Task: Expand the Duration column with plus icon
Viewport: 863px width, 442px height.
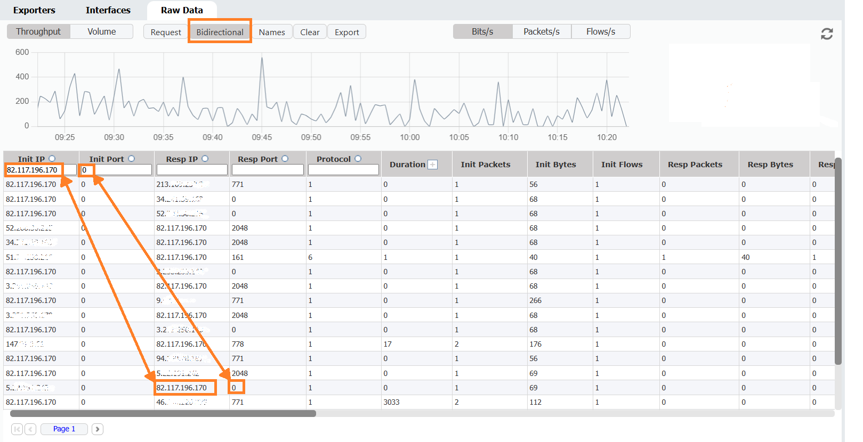Action: (x=433, y=165)
